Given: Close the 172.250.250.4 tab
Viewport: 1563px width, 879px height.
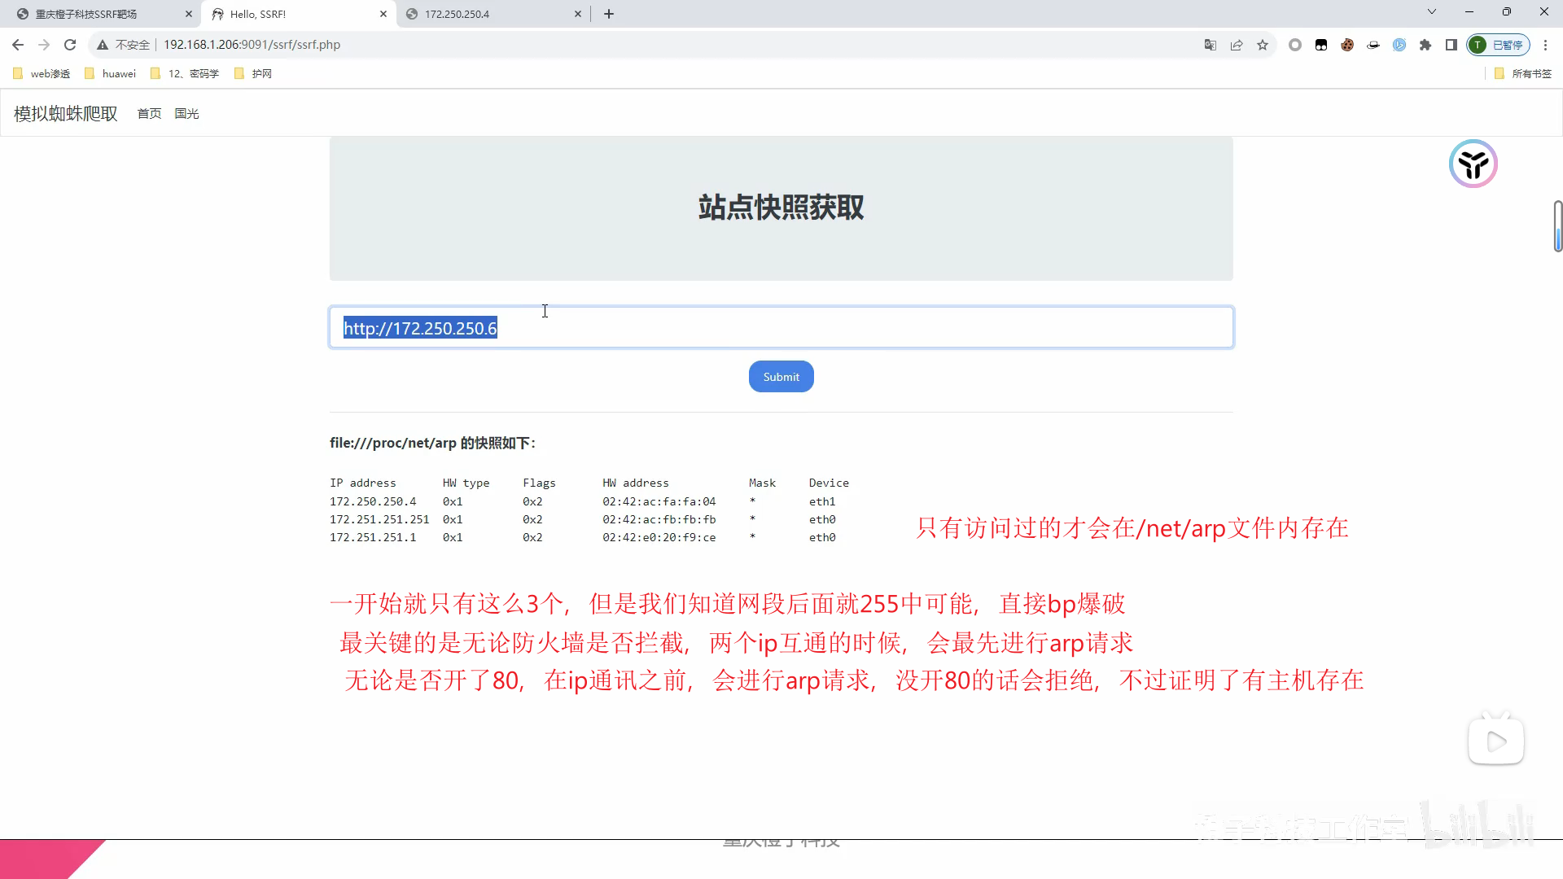Looking at the screenshot, I should coord(578,14).
